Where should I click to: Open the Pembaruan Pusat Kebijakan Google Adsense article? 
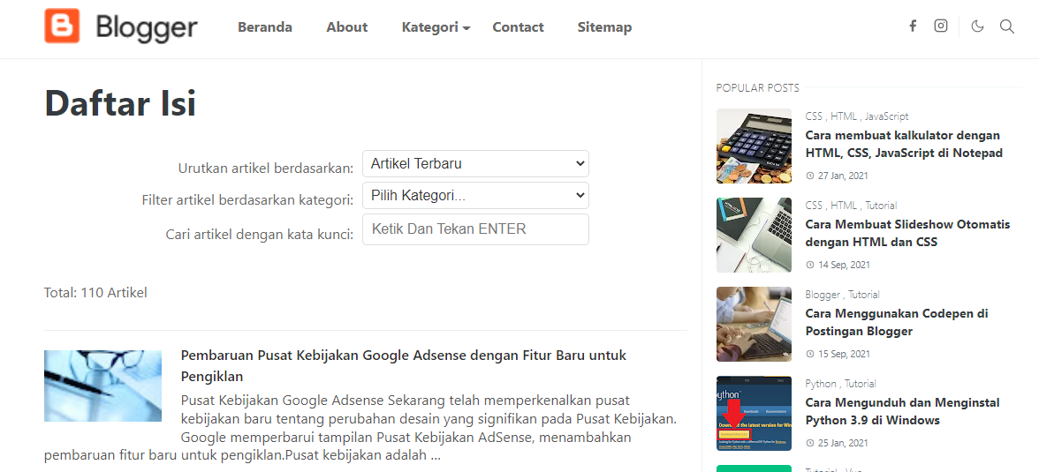(x=404, y=365)
